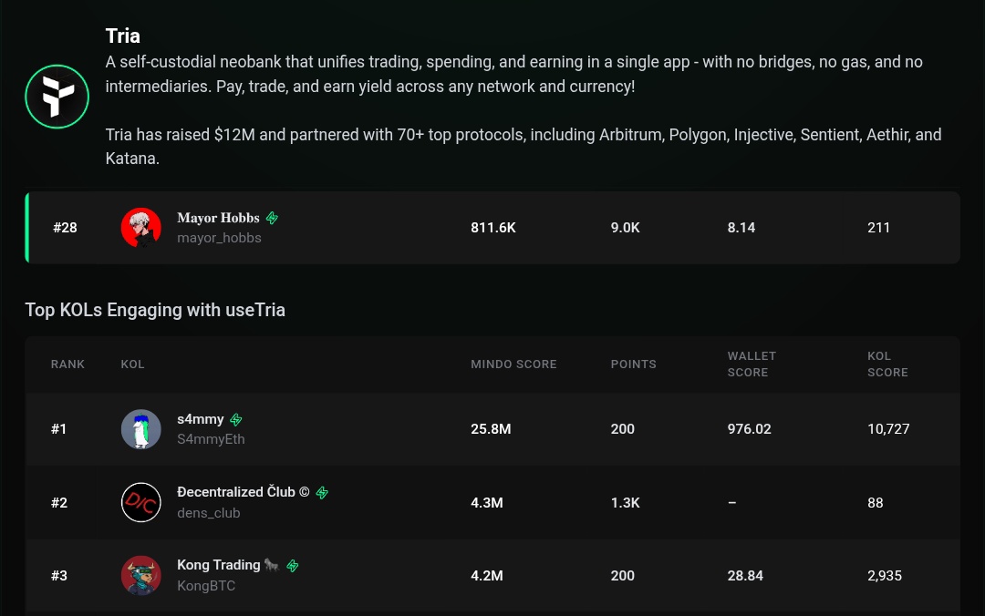Click the Rank column header
985x616 pixels.
coord(67,364)
